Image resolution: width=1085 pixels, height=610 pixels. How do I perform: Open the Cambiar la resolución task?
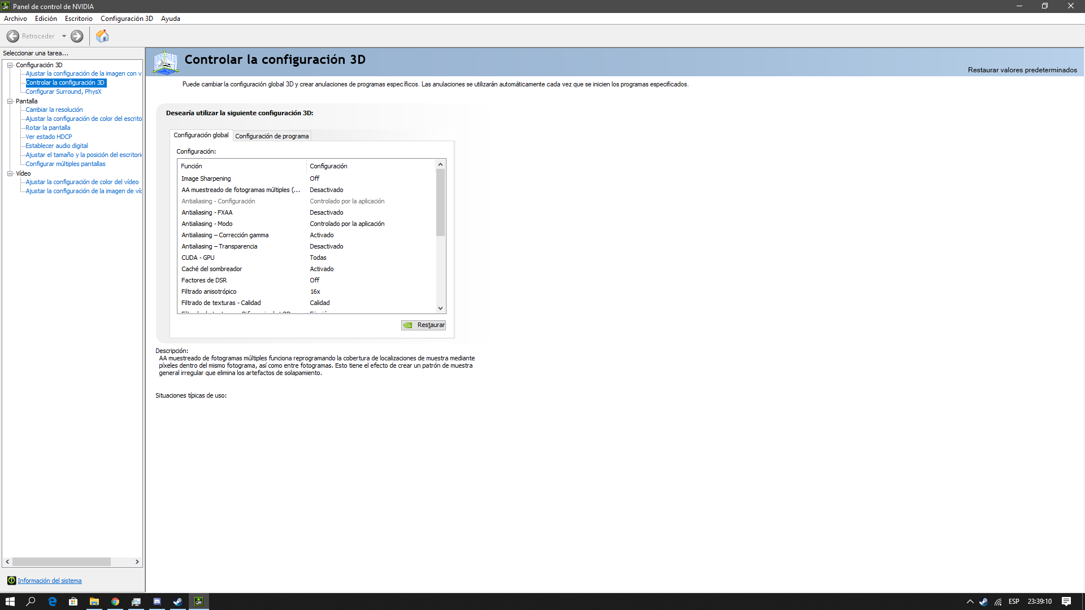tap(54, 110)
